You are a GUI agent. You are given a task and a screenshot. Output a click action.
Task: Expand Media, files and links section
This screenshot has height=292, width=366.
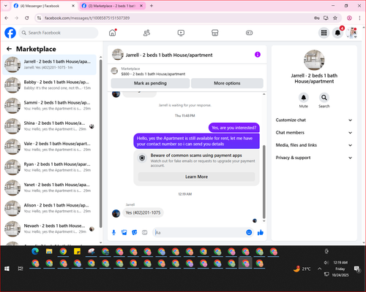(314, 145)
